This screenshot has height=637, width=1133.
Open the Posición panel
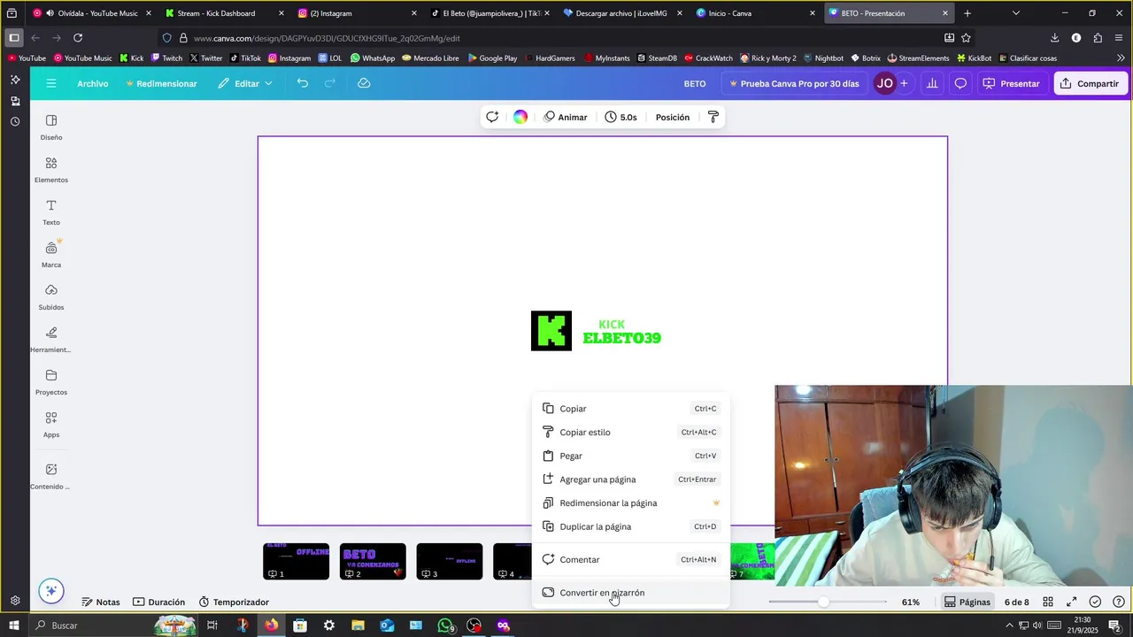click(673, 117)
